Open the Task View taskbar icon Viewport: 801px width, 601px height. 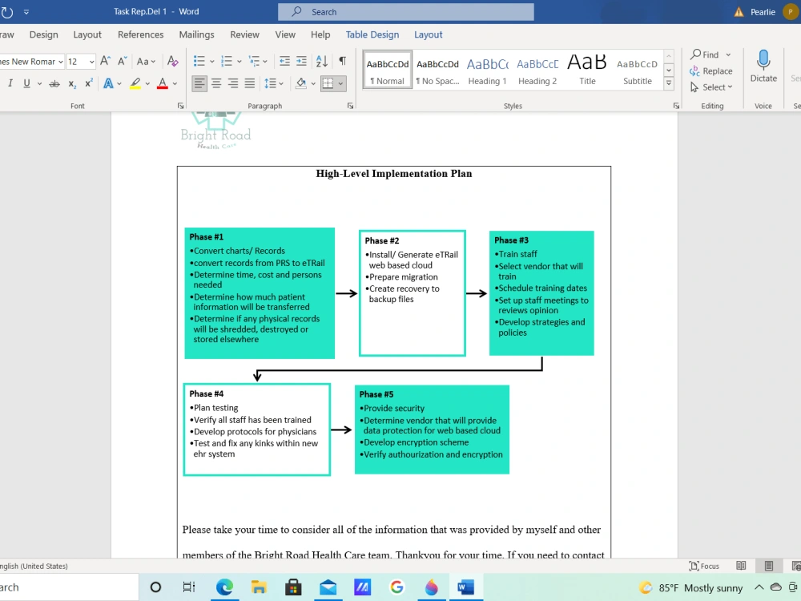[x=189, y=587]
